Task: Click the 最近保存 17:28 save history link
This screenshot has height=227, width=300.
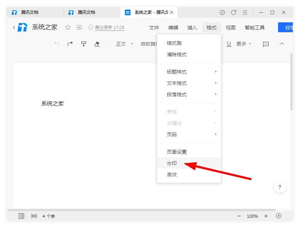Action: [x=110, y=28]
